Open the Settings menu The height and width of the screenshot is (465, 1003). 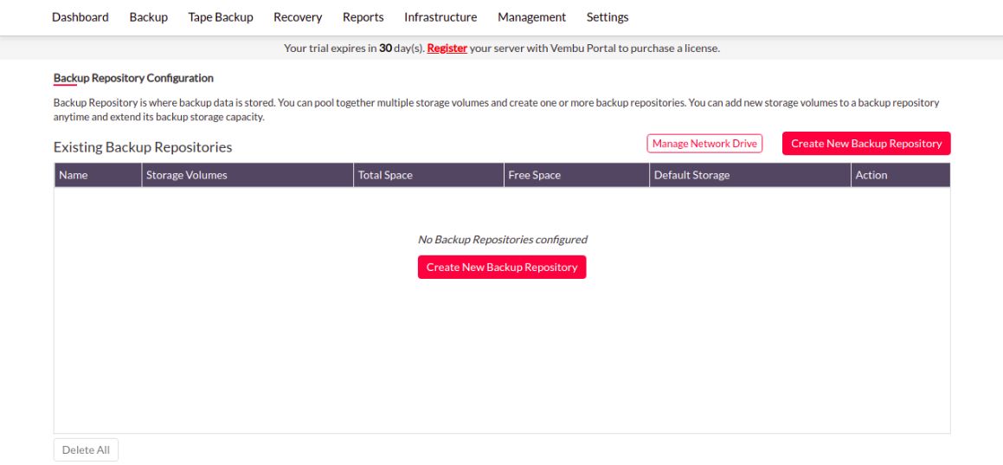(x=608, y=17)
